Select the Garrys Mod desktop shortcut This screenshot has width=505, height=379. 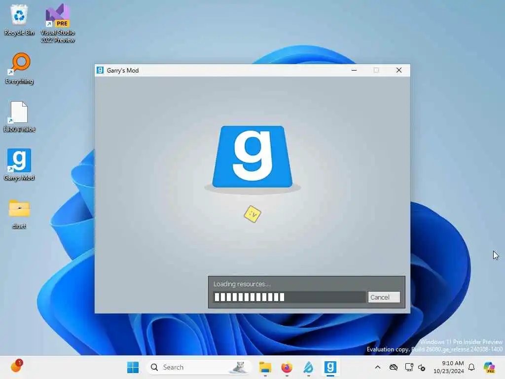coord(19,165)
